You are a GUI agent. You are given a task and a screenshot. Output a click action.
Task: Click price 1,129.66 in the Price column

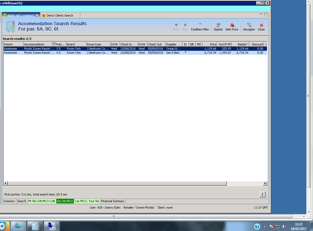210,49
